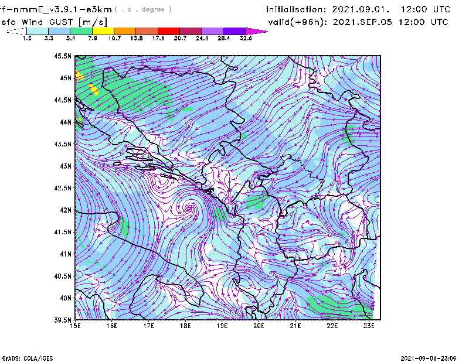Click the '40.5N' latitude label
Image resolution: width=469 pixels, height=362 pixels.
(63, 276)
